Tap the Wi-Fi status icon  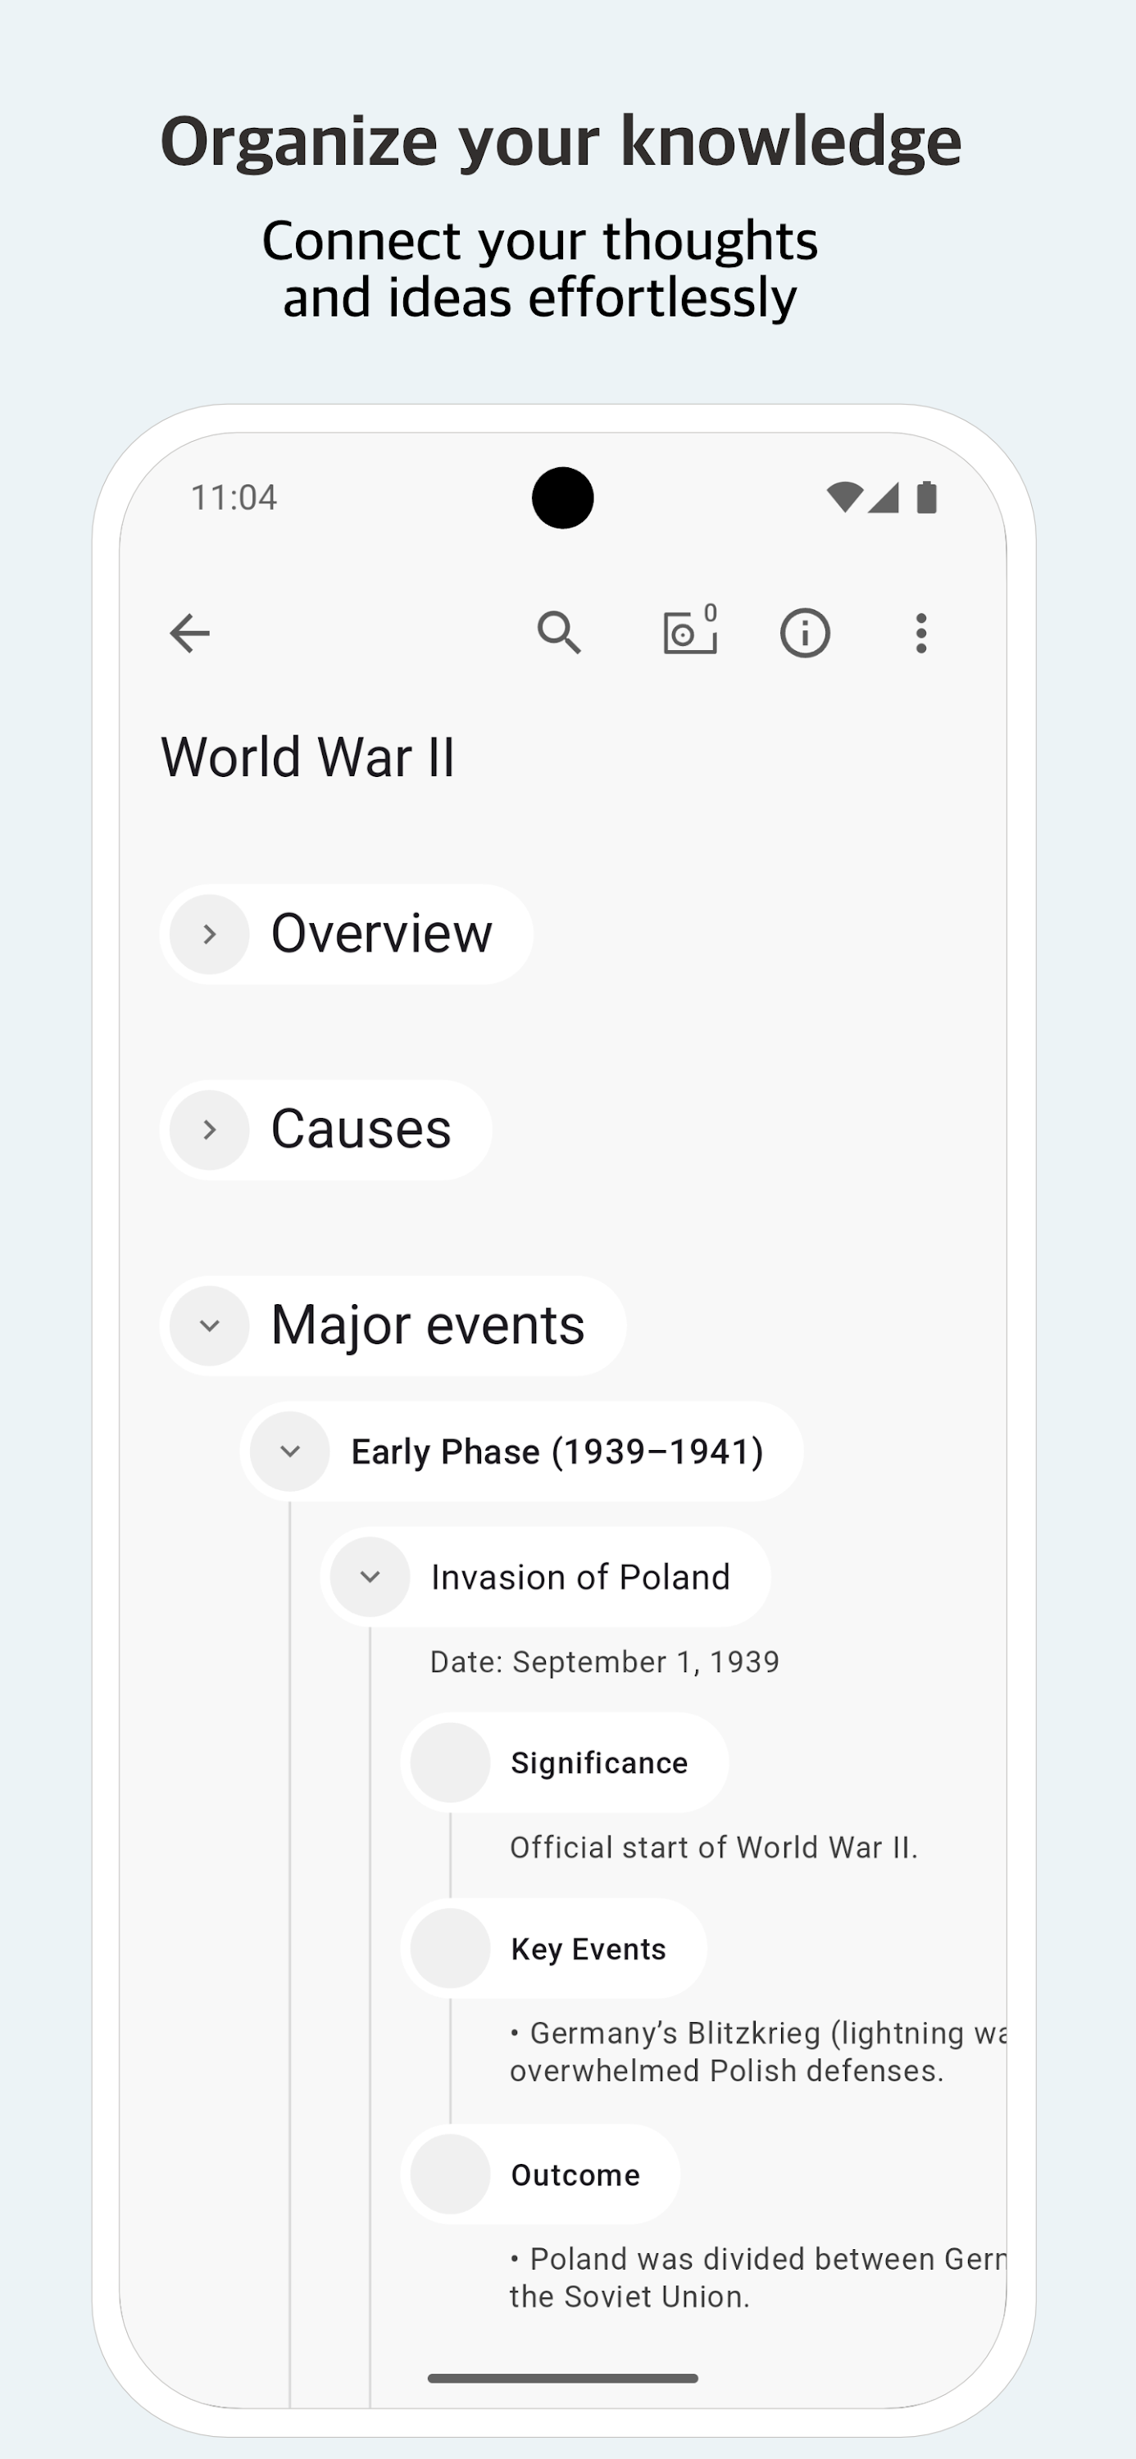point(844,498)
